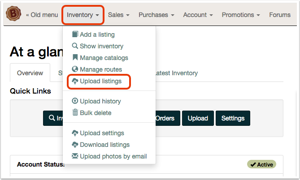Expand the Account dropdown menu

198,15
